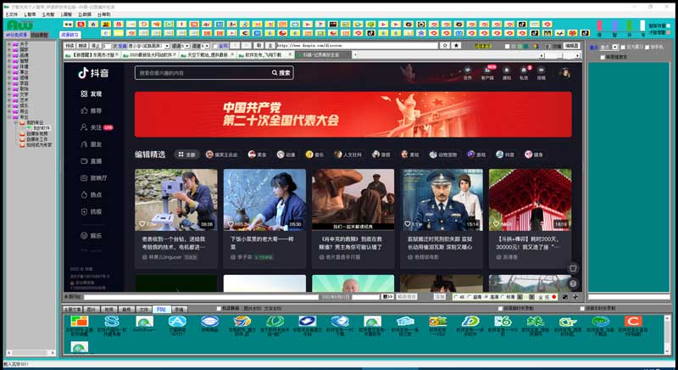678x370 pixels.
Task: Open the blue D site icon in bottom panel
Action: (470, 321)
